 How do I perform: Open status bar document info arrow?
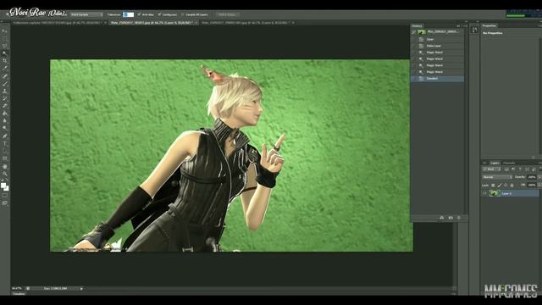(81, 288)
